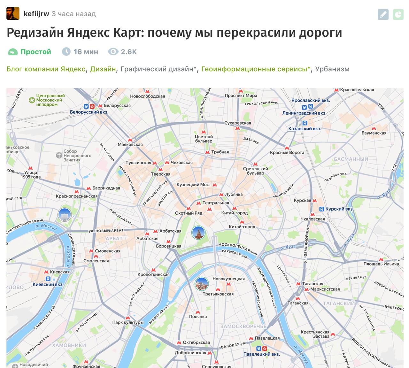Click the article title about Яндекс Карт

174,33
